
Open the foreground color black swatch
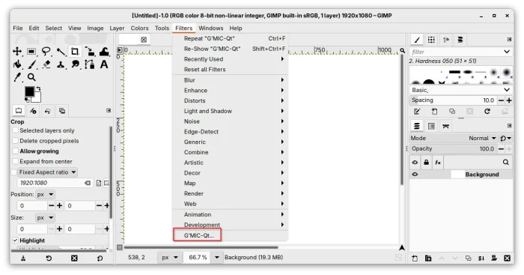tap(29, 91)
